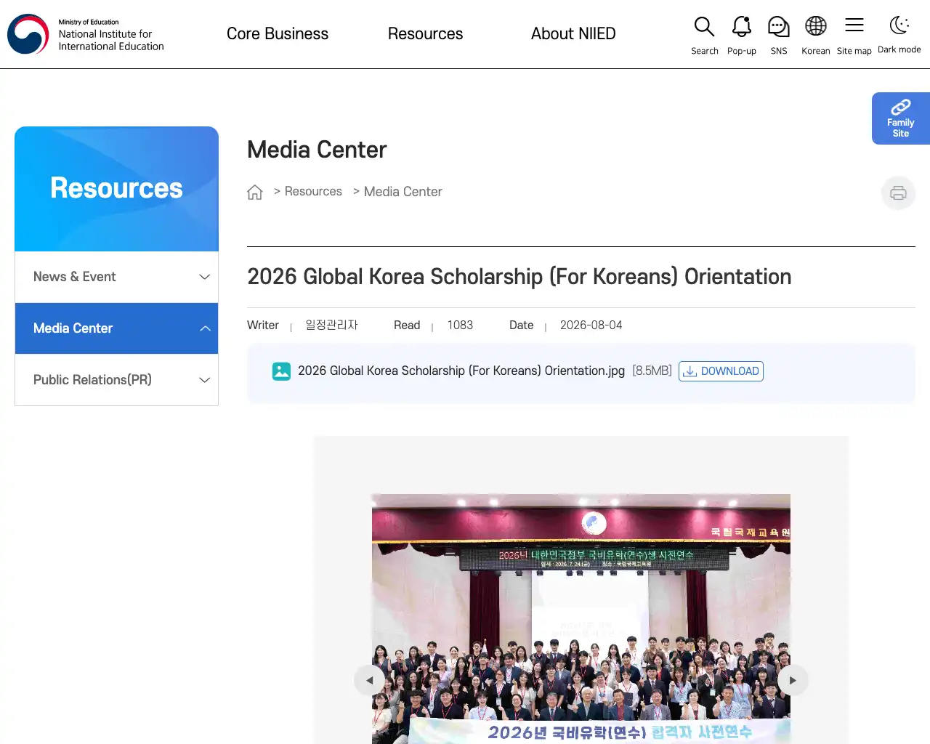Image resolution: width=930 pixels, height=744 pixels.
Task: Click the writer name 일정관리자
Action: tap(331, 325)
